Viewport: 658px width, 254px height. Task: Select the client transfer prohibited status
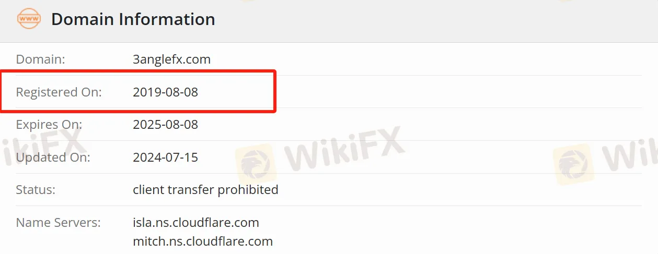click(206, 189)
